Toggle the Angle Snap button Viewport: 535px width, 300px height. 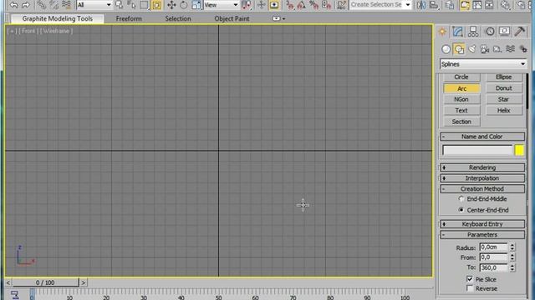tap(302, 5)
